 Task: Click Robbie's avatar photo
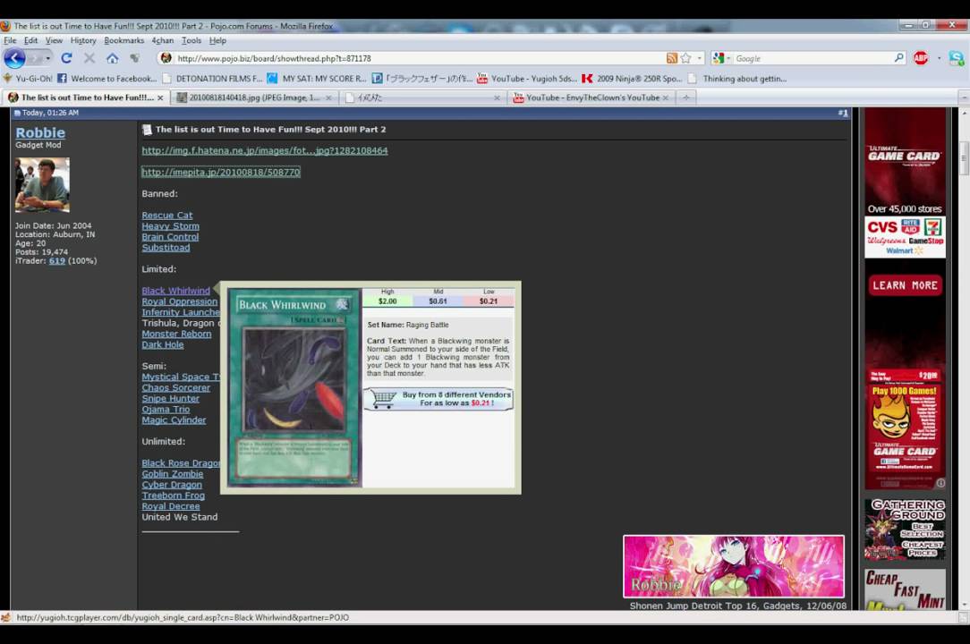pos(42,184)
